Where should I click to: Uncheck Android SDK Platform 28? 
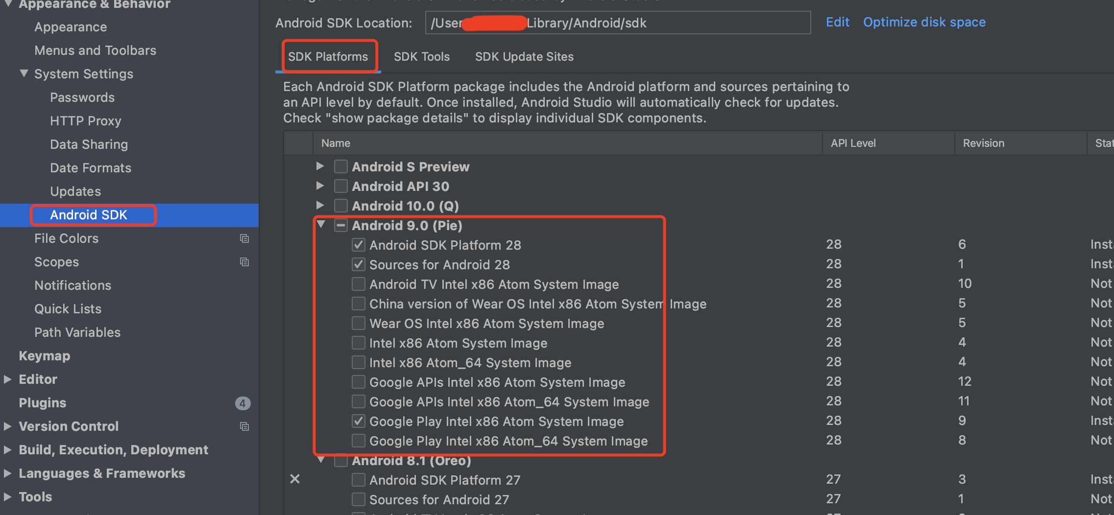[359, 245]
